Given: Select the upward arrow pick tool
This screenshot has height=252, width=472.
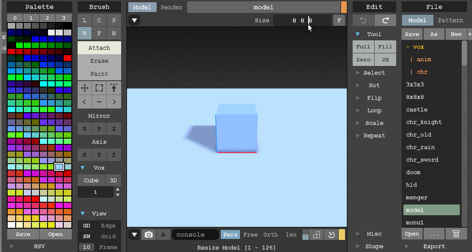Looking at the screenshot, I should [114, 88].
